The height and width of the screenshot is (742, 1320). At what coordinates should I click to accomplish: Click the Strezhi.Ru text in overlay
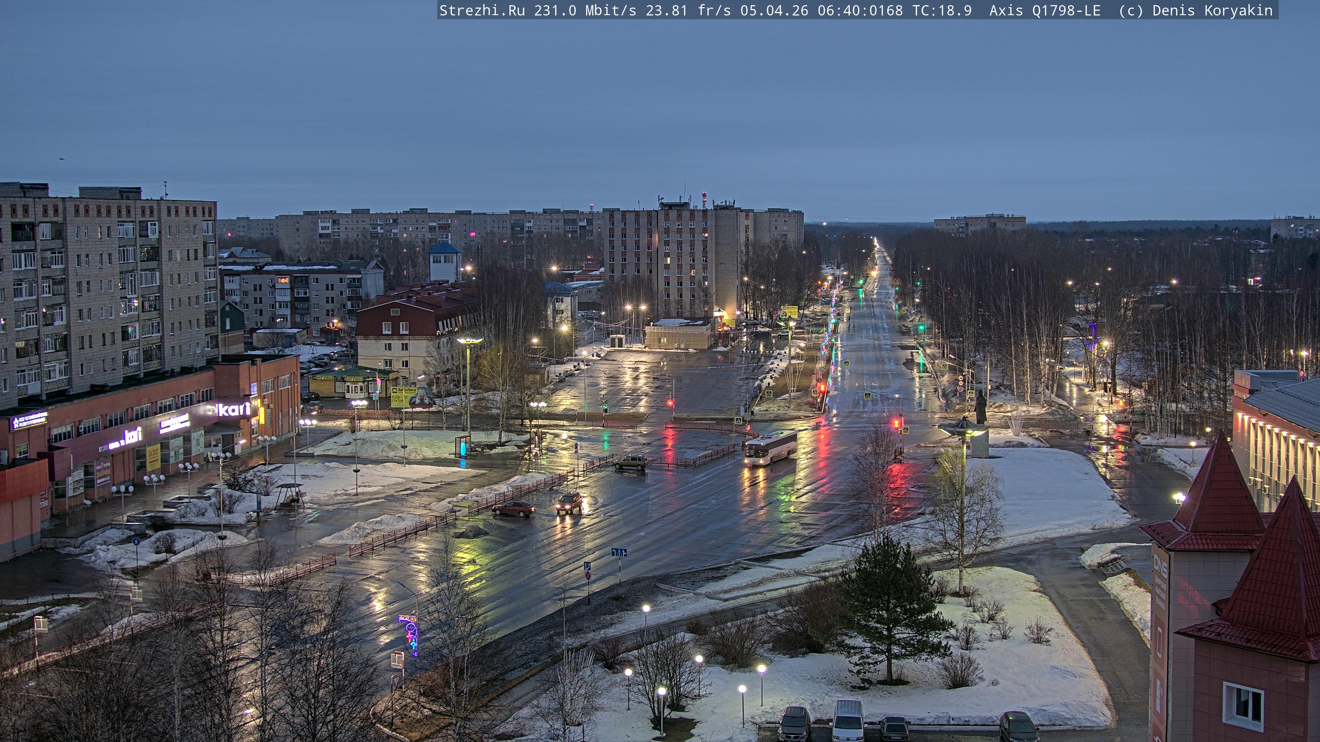tap(482, 10)
